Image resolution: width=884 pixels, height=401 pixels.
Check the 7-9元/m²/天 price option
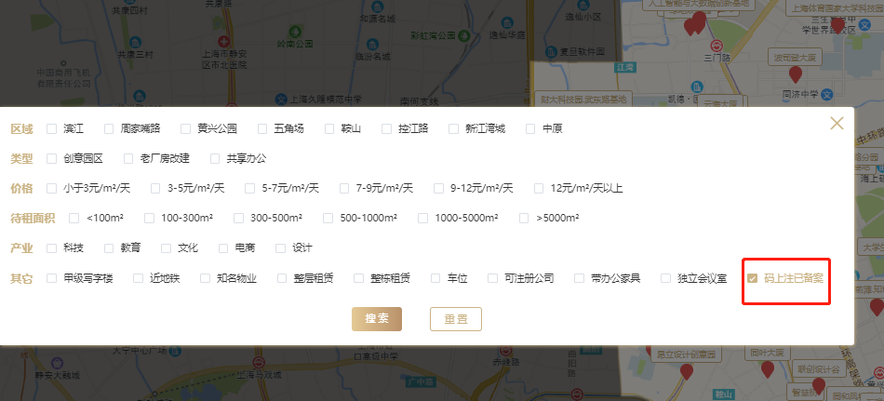coord(344,188)
